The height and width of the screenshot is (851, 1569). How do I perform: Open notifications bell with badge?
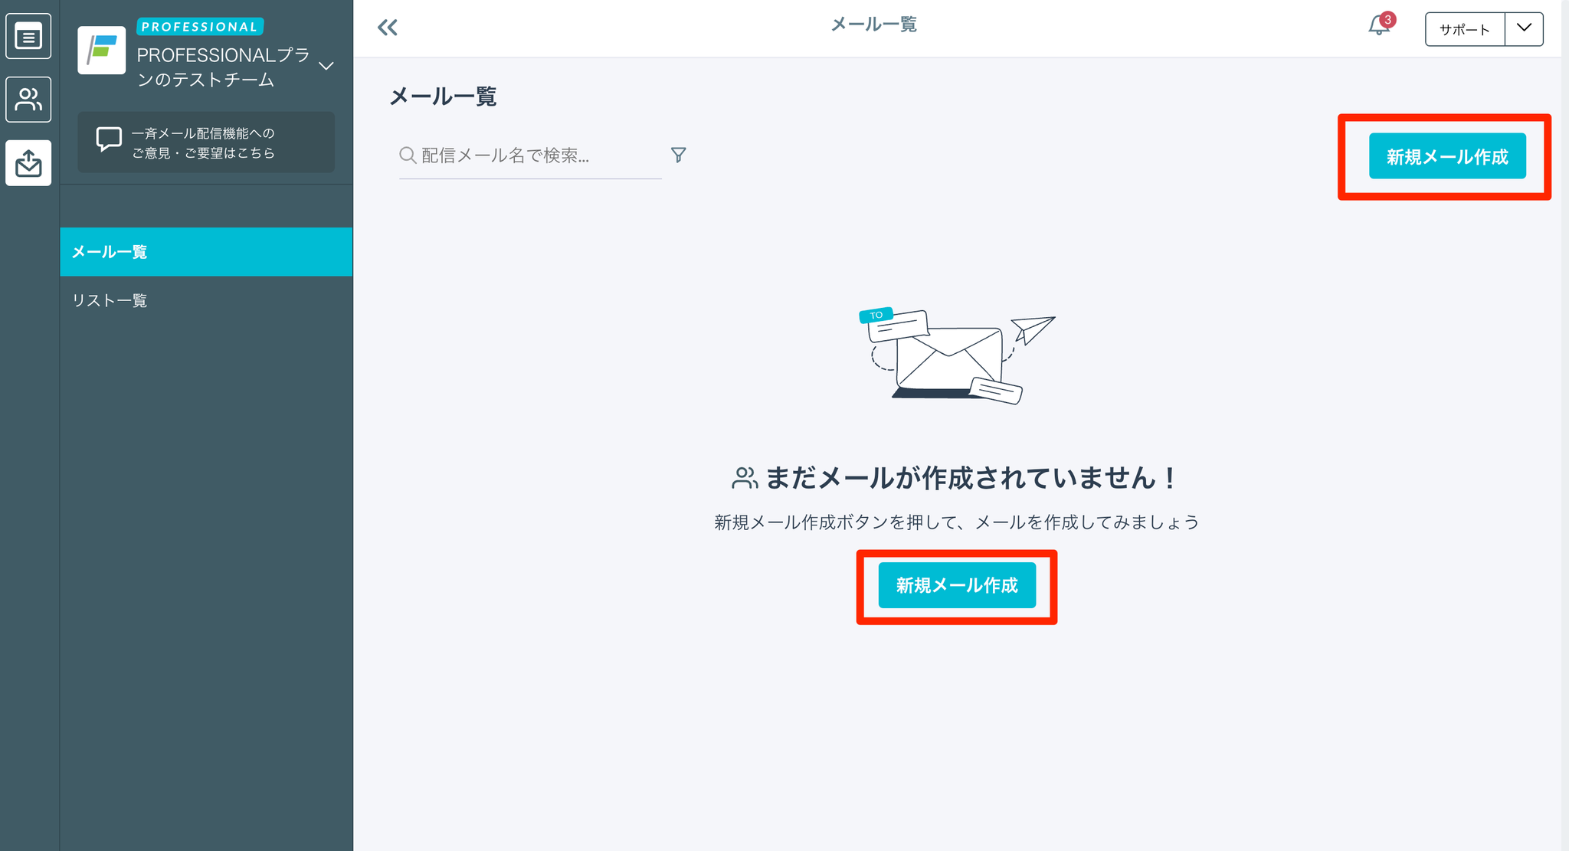coord(1379,27)
